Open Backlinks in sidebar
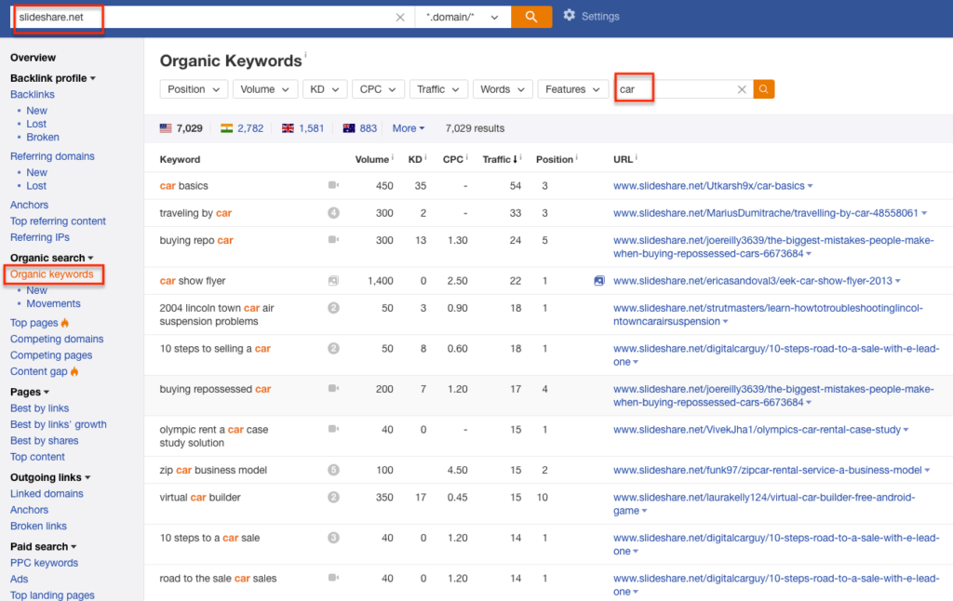Screen dimensions: 953x601 [x=33, y=94]
